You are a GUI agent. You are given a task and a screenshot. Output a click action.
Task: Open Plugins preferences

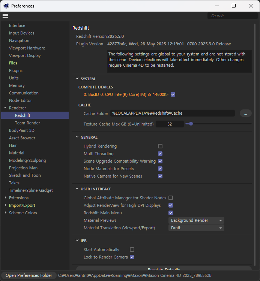click(x=16, y=70)
